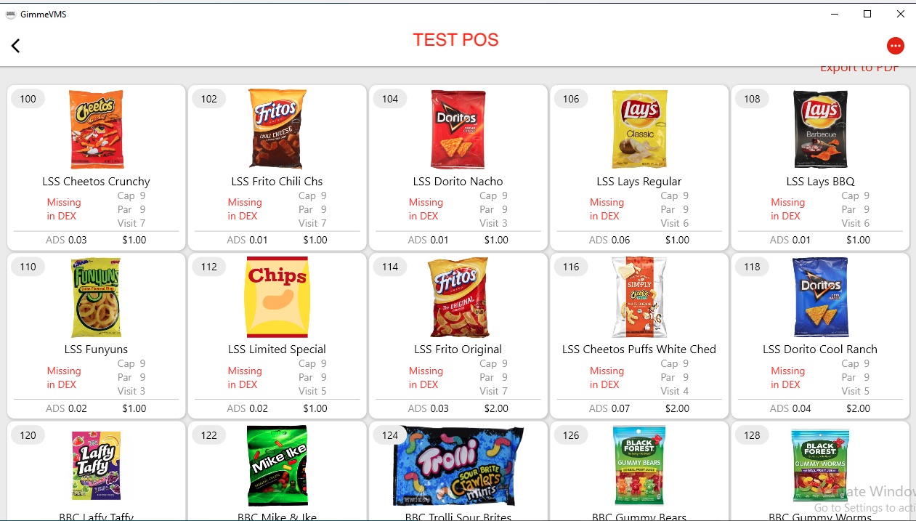Click the GimmeVMS title bar app icon
The image size is (916, 521).
10,13
